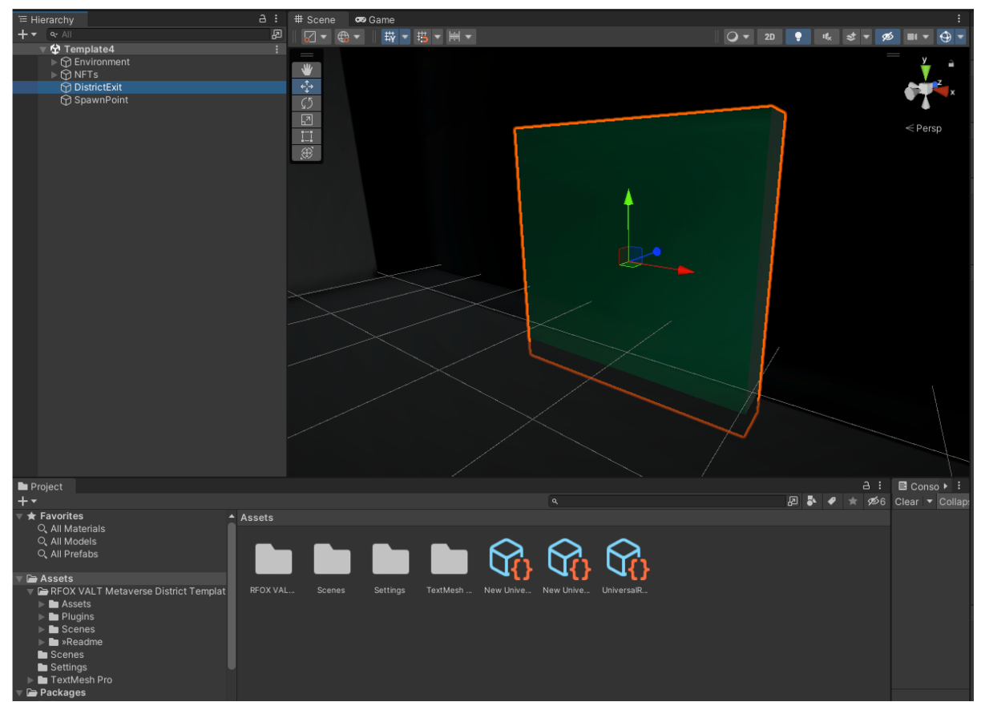The width and height of the screenshot is (981, 702).
Task: Toggle scene lighting bulb button
Action: click(x=797, y=37)
